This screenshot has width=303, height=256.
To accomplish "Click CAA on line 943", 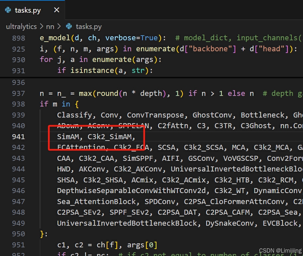I will pyautogui.click(x=63, y=158).
